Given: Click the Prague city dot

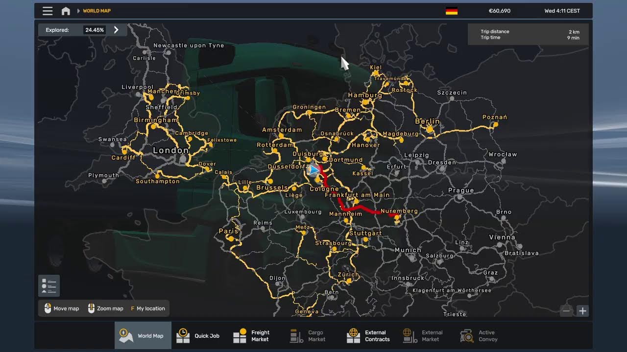Looking at the screenshot, I should click(x=459, y=198).
